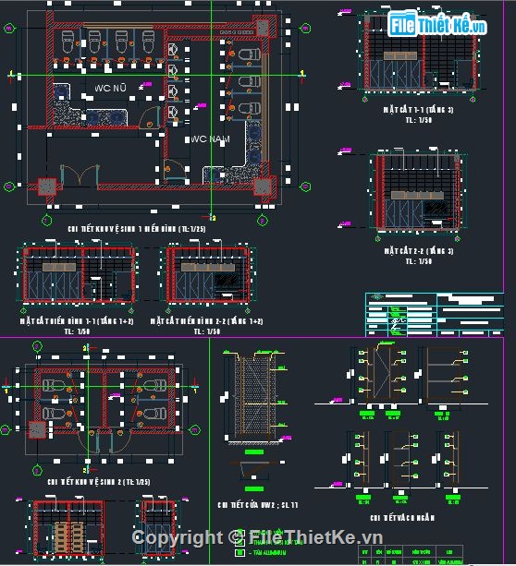516x566 pixels.
Task: Select the "TẤM ALUMINIUM" legend text
Action: click(269, 553)
